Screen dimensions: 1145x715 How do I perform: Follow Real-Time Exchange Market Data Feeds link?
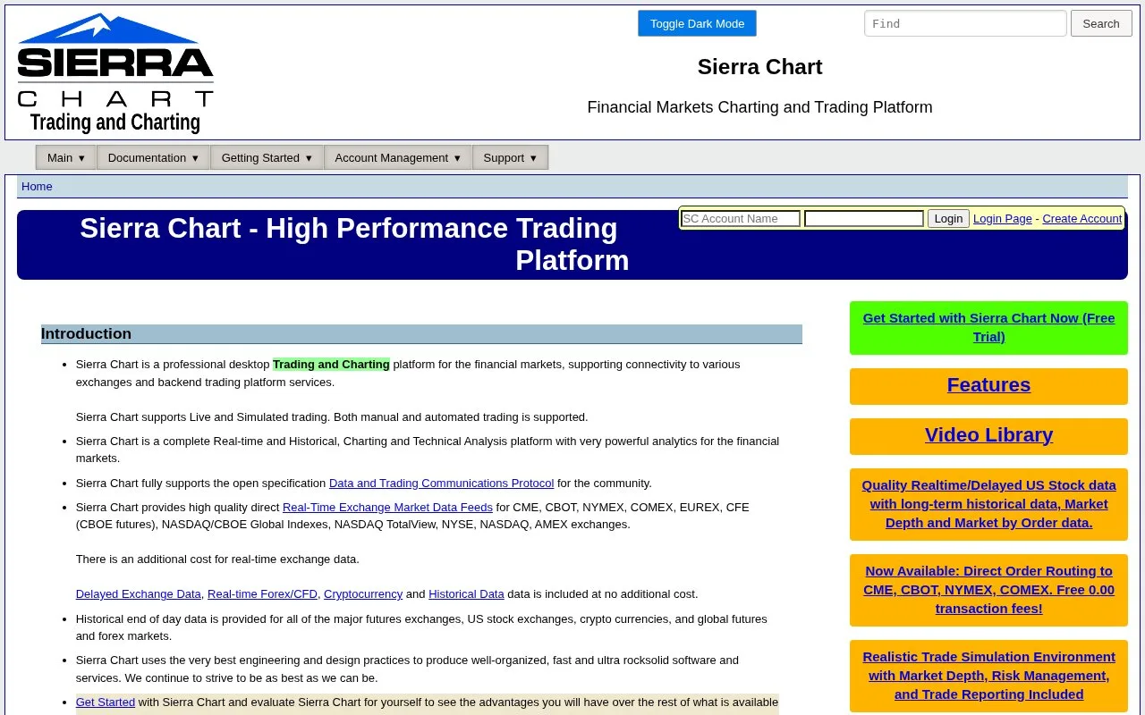(387, 508)
